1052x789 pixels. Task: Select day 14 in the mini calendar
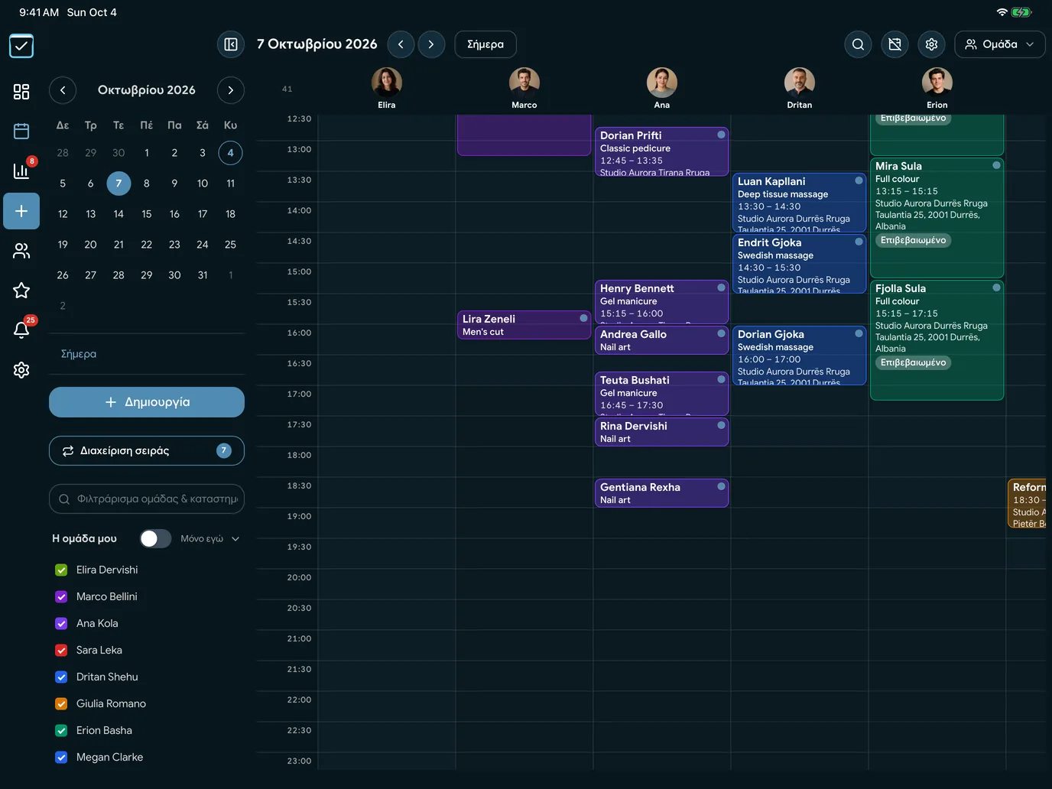pos(119,214)
